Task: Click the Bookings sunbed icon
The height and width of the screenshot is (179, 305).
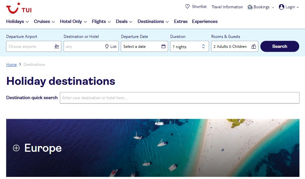Action: click(x=250, y=7)
